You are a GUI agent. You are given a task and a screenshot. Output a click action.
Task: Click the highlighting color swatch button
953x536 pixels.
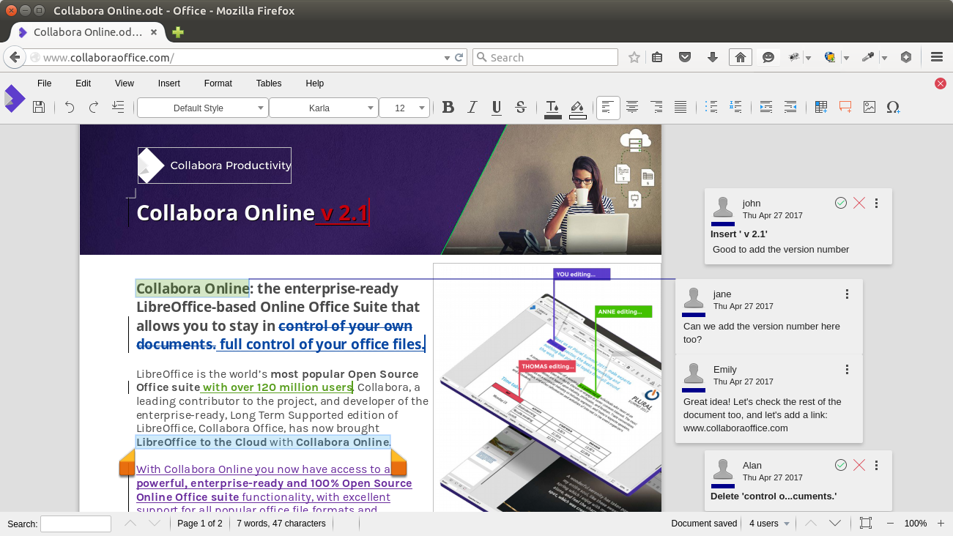pyautogui.click(x=577, y=108)
